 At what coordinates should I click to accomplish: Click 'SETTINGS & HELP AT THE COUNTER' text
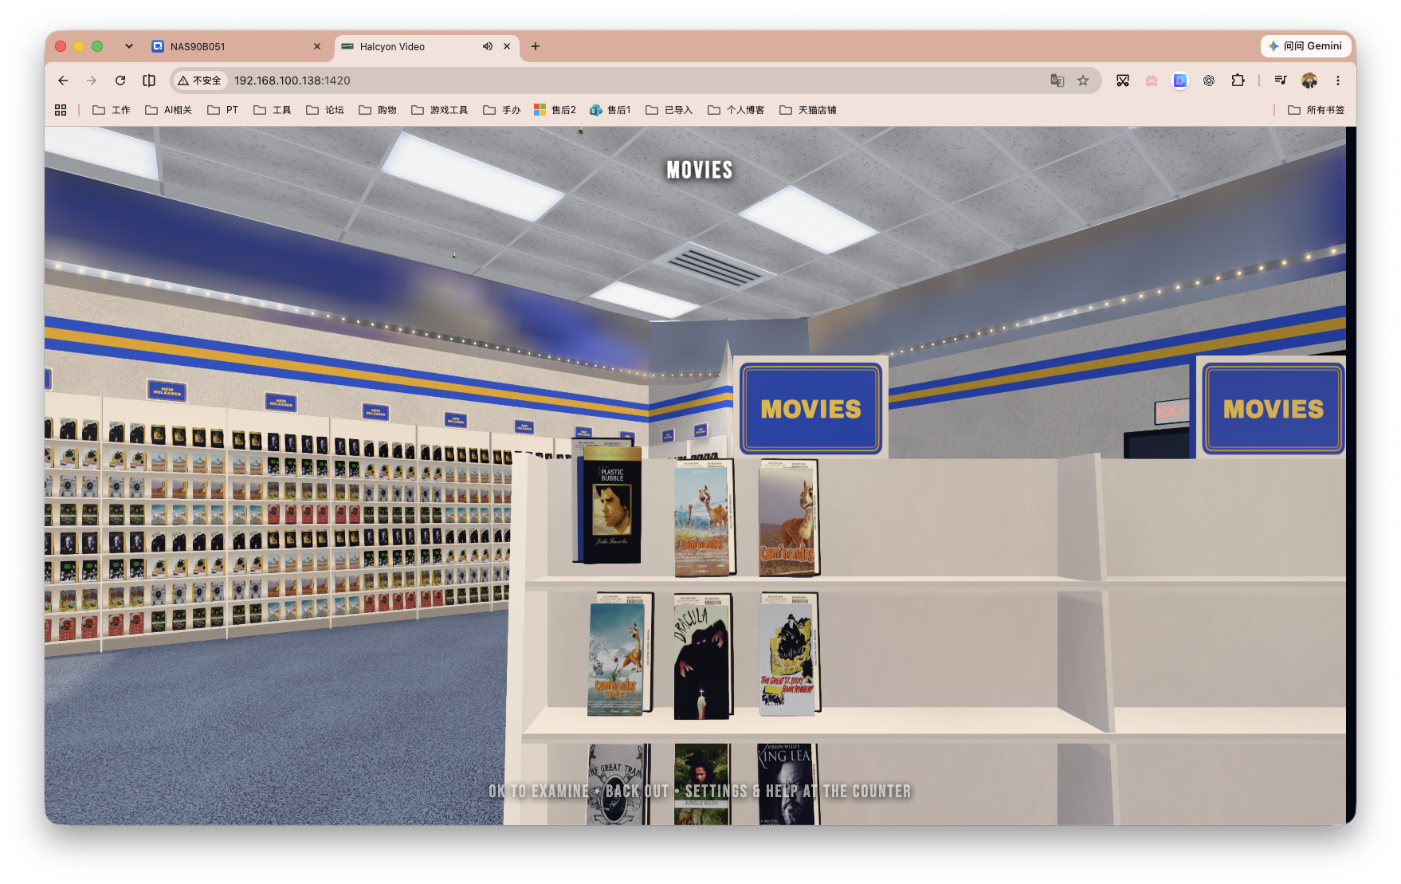(798, 792)
